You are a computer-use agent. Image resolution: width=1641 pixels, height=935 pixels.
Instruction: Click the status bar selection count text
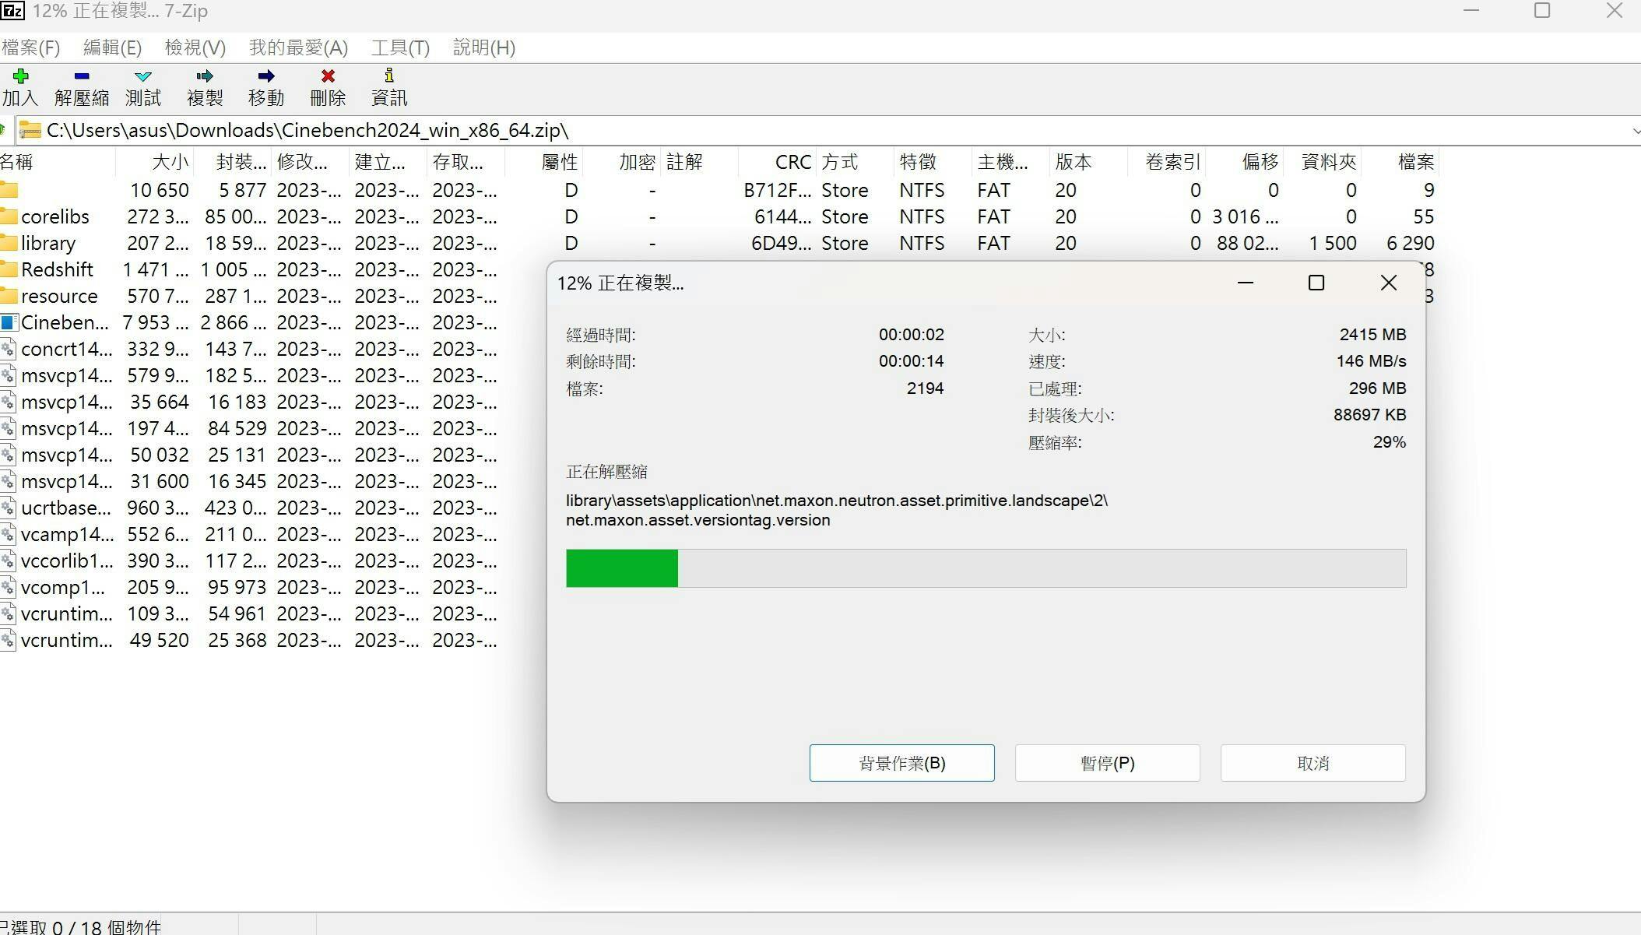pyautogui.click(x=81, y=926)
